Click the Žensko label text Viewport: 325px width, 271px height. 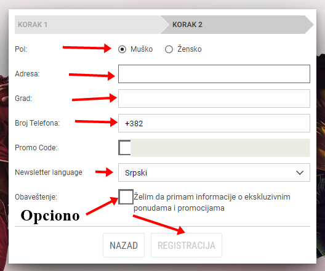tap(190, 49)
